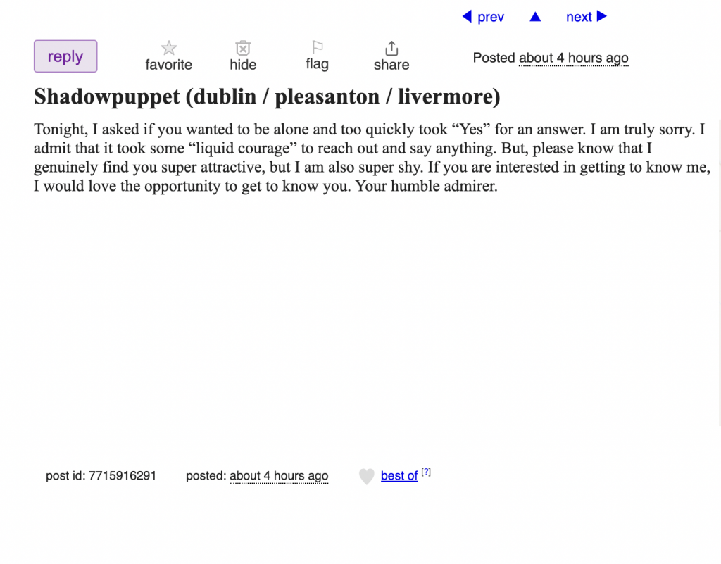
Task: Flag this post using the flag icon
Action: 318,47
